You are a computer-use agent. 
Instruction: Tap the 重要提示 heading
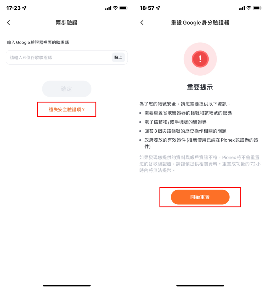tap(200, 87)
